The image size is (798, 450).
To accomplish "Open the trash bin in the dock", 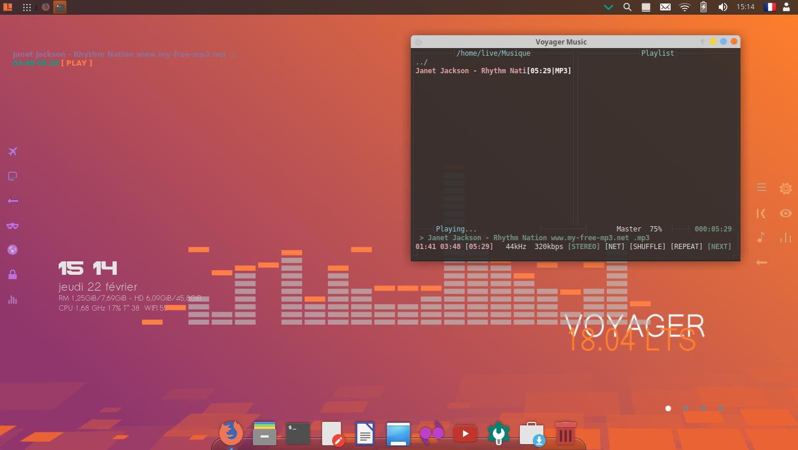I will click(565, 434).
